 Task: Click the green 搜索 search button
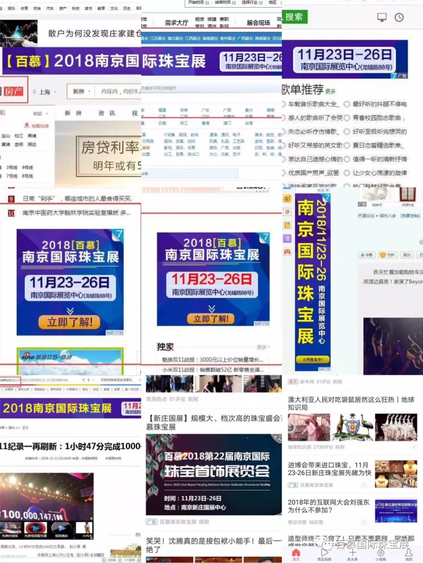pos(295,17)
